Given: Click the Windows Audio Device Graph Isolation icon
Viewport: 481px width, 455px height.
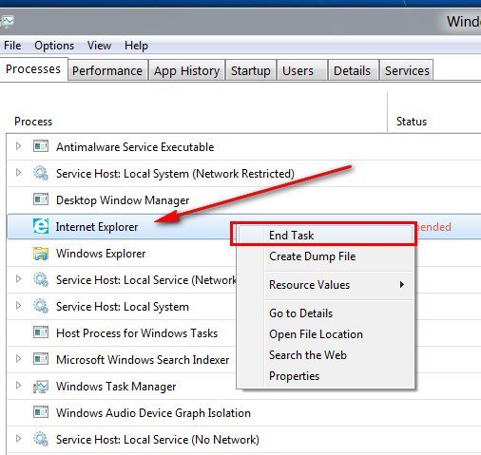Looking at the screenshot, I should [x=41, y=412].
